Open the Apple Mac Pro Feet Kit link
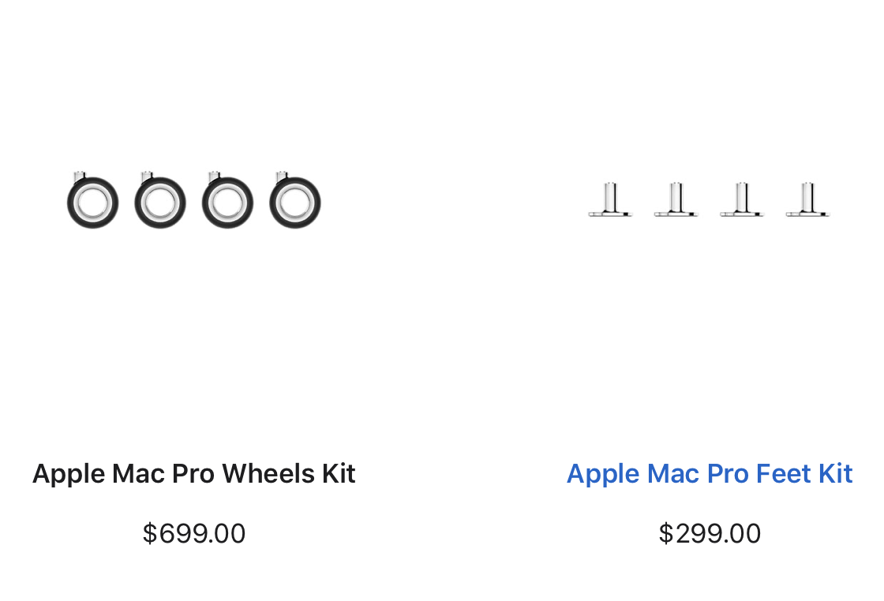Screen dimensions: 884x601 click(710, 474)
